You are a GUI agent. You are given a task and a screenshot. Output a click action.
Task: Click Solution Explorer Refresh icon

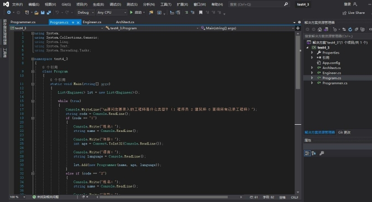click(x=350, y=29)
